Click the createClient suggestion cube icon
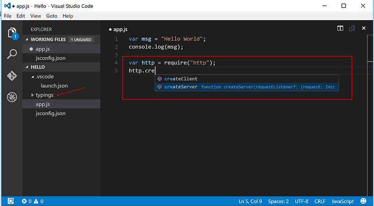Viewport: 374px width, 206px height. [159, 79]
